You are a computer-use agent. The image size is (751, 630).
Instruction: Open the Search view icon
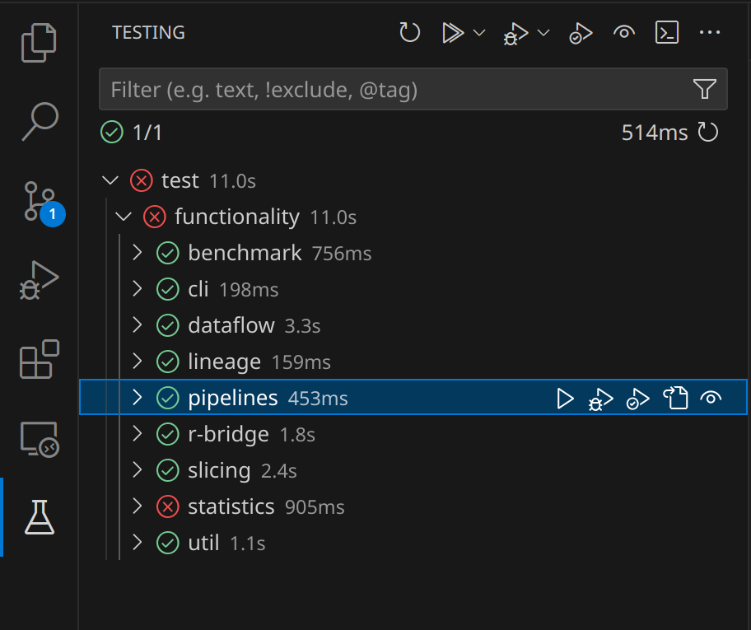click(x=40, y=121)
